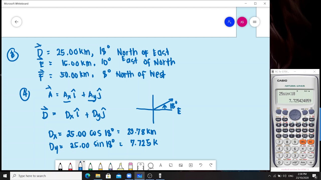The image size is (321, 180).
Task: Click the calculator ENG key
Action: point(285,136)
